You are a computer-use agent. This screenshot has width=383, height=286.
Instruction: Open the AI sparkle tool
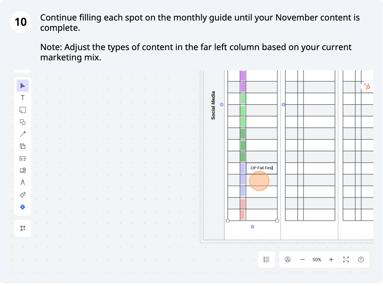pos(23,195)
